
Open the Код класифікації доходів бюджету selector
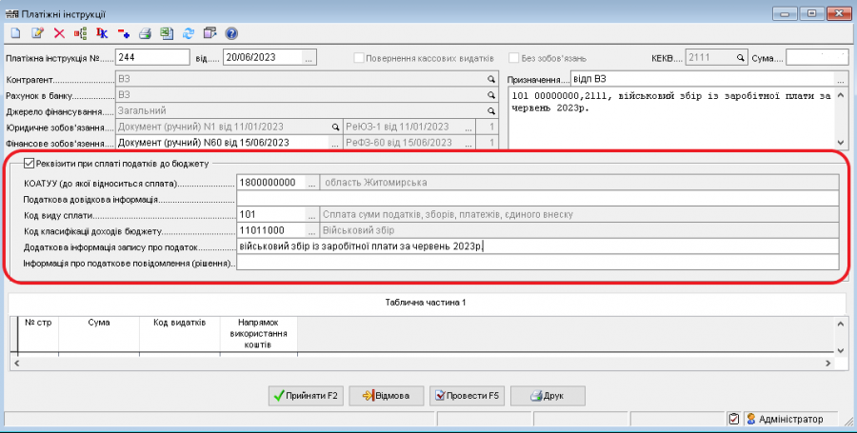[310, 230]
